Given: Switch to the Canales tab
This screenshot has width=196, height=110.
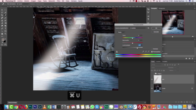Looking at the screenshot, I should pyautogui.click(x=158, y=61).
